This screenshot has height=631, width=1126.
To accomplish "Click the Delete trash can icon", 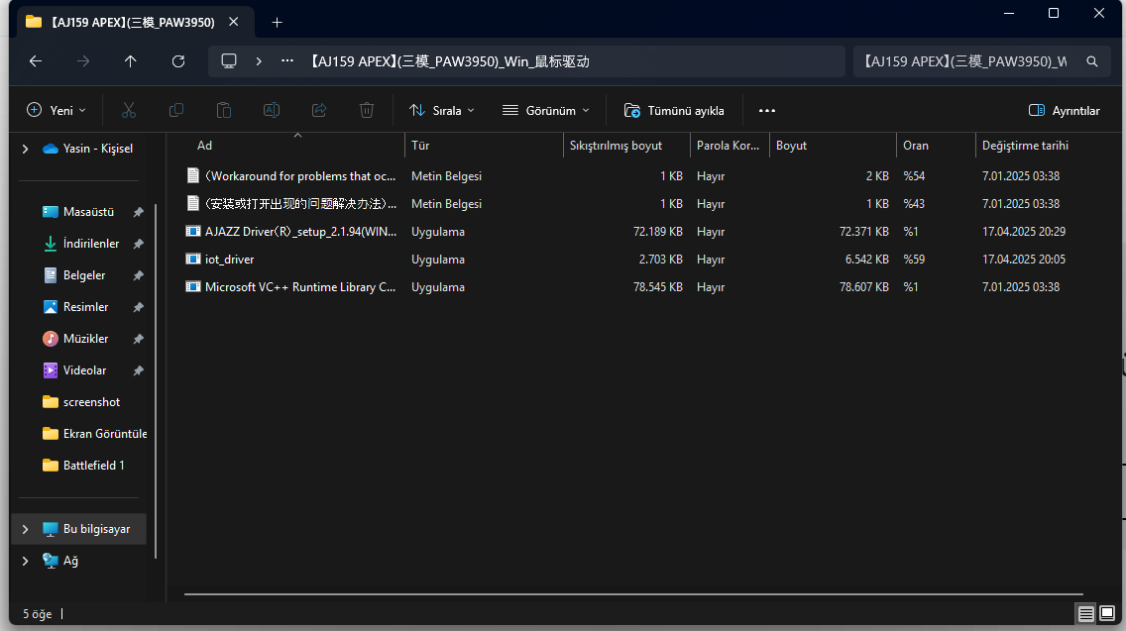I will [367, 110].
